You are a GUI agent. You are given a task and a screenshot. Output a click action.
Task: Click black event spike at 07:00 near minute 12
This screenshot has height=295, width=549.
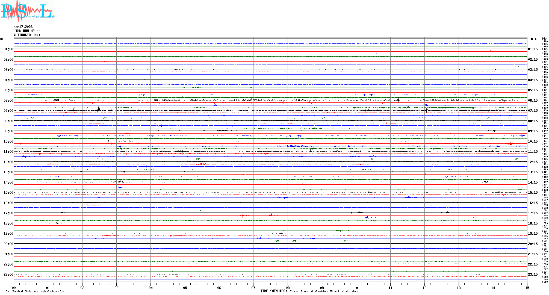click(x=426, y=110)
